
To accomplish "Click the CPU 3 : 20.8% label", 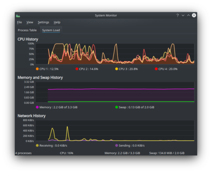I will pyautogui.click(x=128, y=69).
